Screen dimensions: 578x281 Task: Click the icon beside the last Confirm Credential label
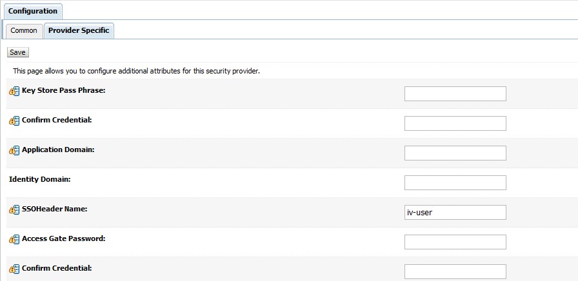14,269
